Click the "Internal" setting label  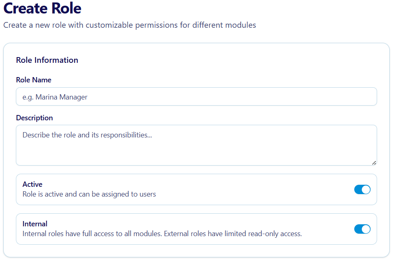pyautogui.click(x=35, y=224)
